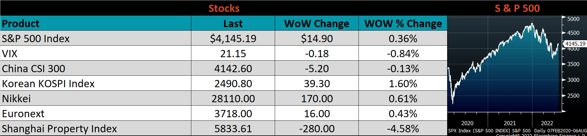
Task: Click the 4145.19 price marker on chart
Action: (575, 44)
